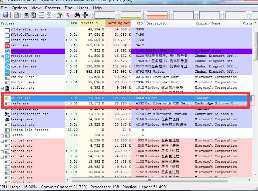This screenshot has height=191, width=258.
Task: Sort by Company Name column header
Action: point(217,23)
